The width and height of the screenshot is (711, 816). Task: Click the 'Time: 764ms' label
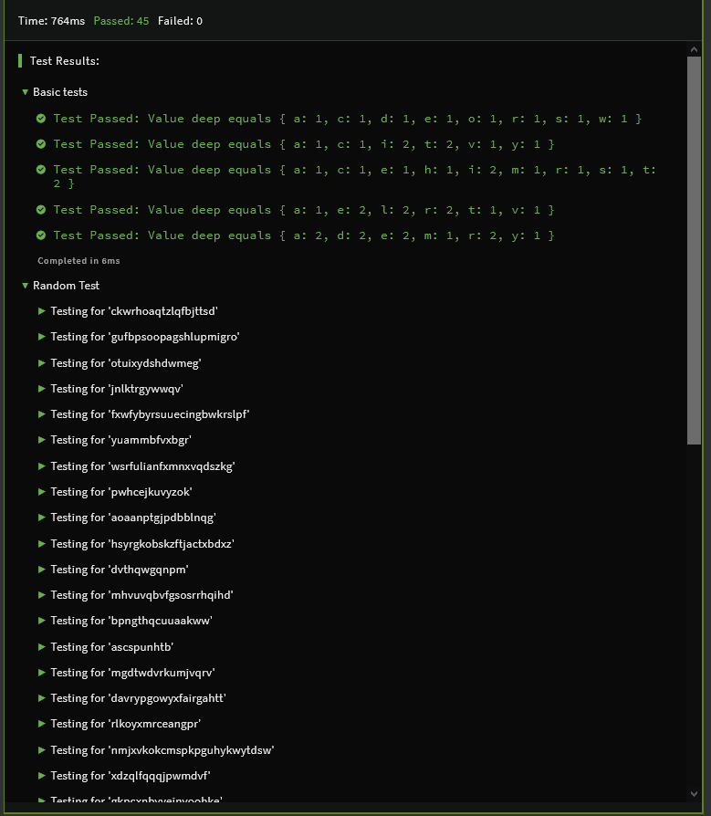click(51, 21)
